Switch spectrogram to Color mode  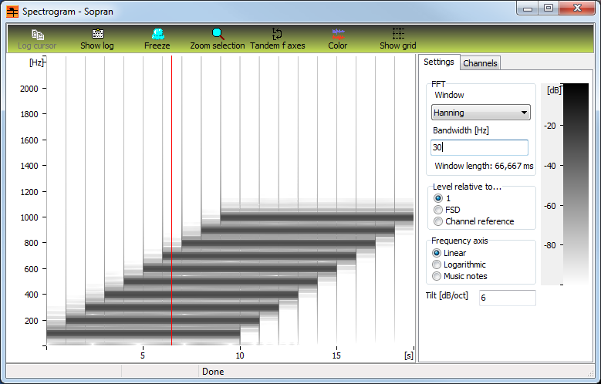point(337,35)
